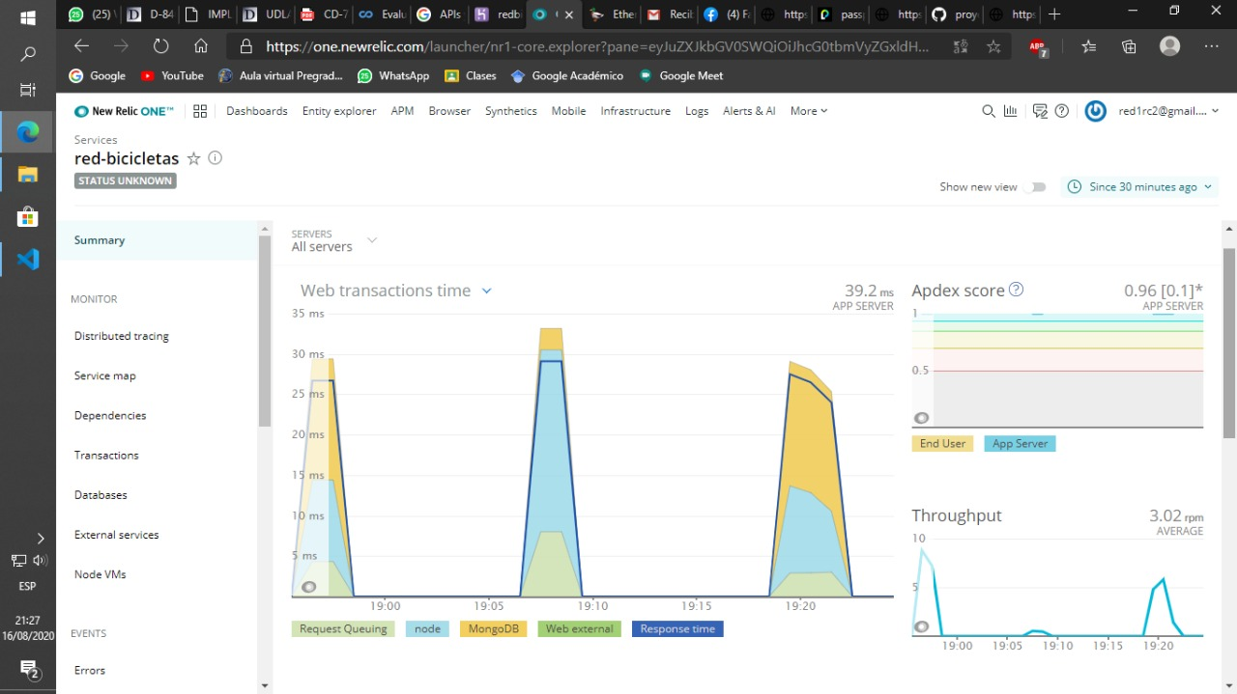Open the help question mark icon
1237x694 pixels.
coord(1062,111)
